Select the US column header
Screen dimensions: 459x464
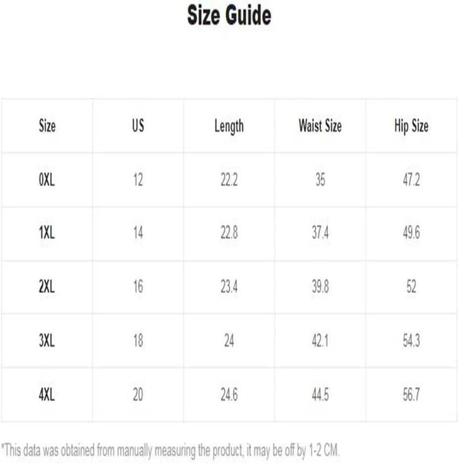138,126
